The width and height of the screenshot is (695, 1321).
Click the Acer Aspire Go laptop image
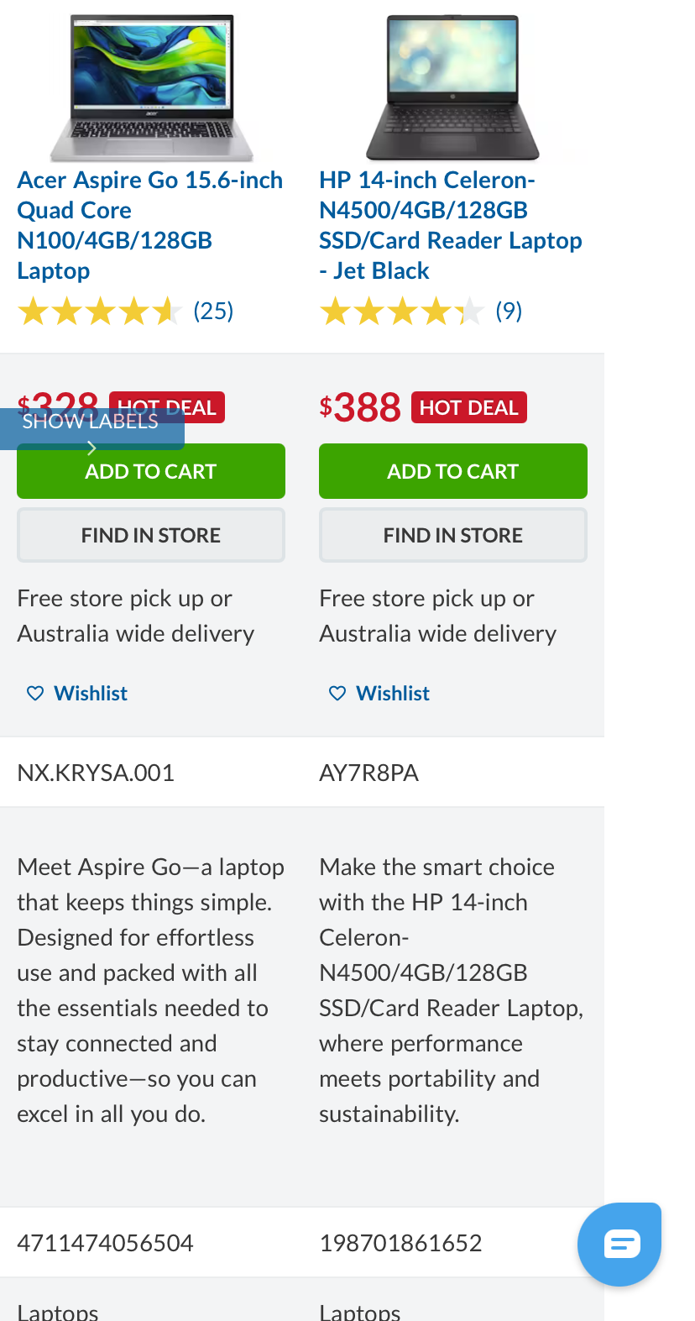pos(151,87)
